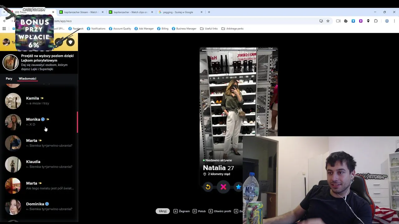Click the browser back arrow
Image resolution: width=399 pixels, height=224 pixels.
[x=4, y=21]
